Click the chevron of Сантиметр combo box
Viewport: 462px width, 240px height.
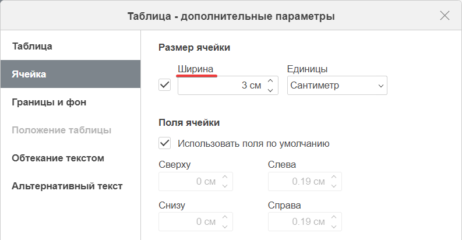coord(380,86)
